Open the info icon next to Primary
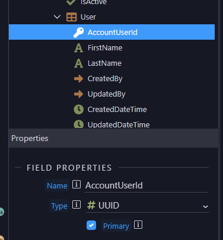 (138, 225)
